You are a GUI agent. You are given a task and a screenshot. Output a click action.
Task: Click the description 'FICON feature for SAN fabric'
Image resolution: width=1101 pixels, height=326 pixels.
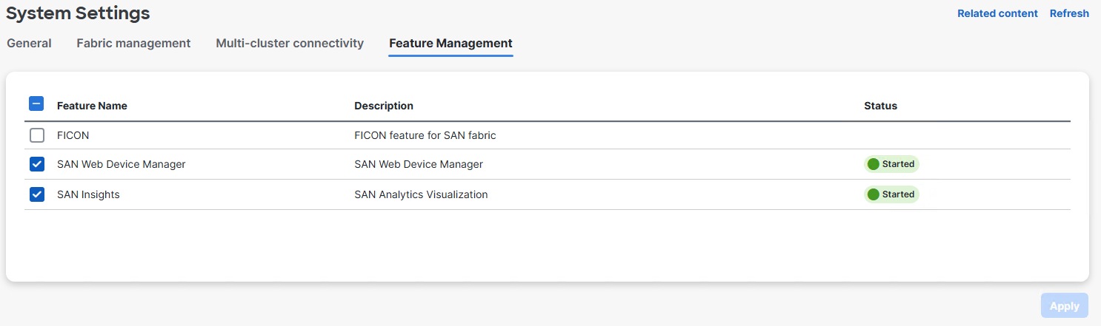(x=425, y=135)
